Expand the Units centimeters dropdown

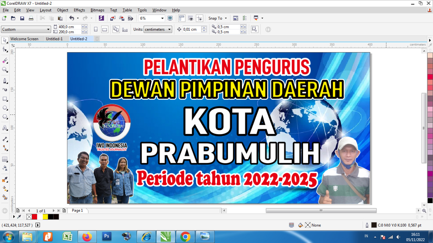coord(169,29)
